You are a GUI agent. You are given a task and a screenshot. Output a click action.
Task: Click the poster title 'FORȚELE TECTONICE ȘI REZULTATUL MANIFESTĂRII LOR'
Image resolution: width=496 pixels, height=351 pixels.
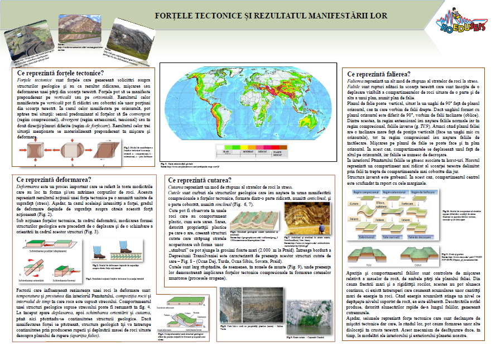(x=271, y=16)
